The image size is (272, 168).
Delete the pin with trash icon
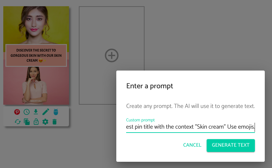55,122
